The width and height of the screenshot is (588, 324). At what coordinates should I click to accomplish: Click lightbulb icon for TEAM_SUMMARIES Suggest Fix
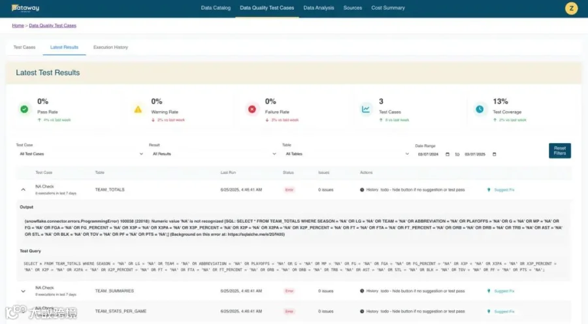489,291
